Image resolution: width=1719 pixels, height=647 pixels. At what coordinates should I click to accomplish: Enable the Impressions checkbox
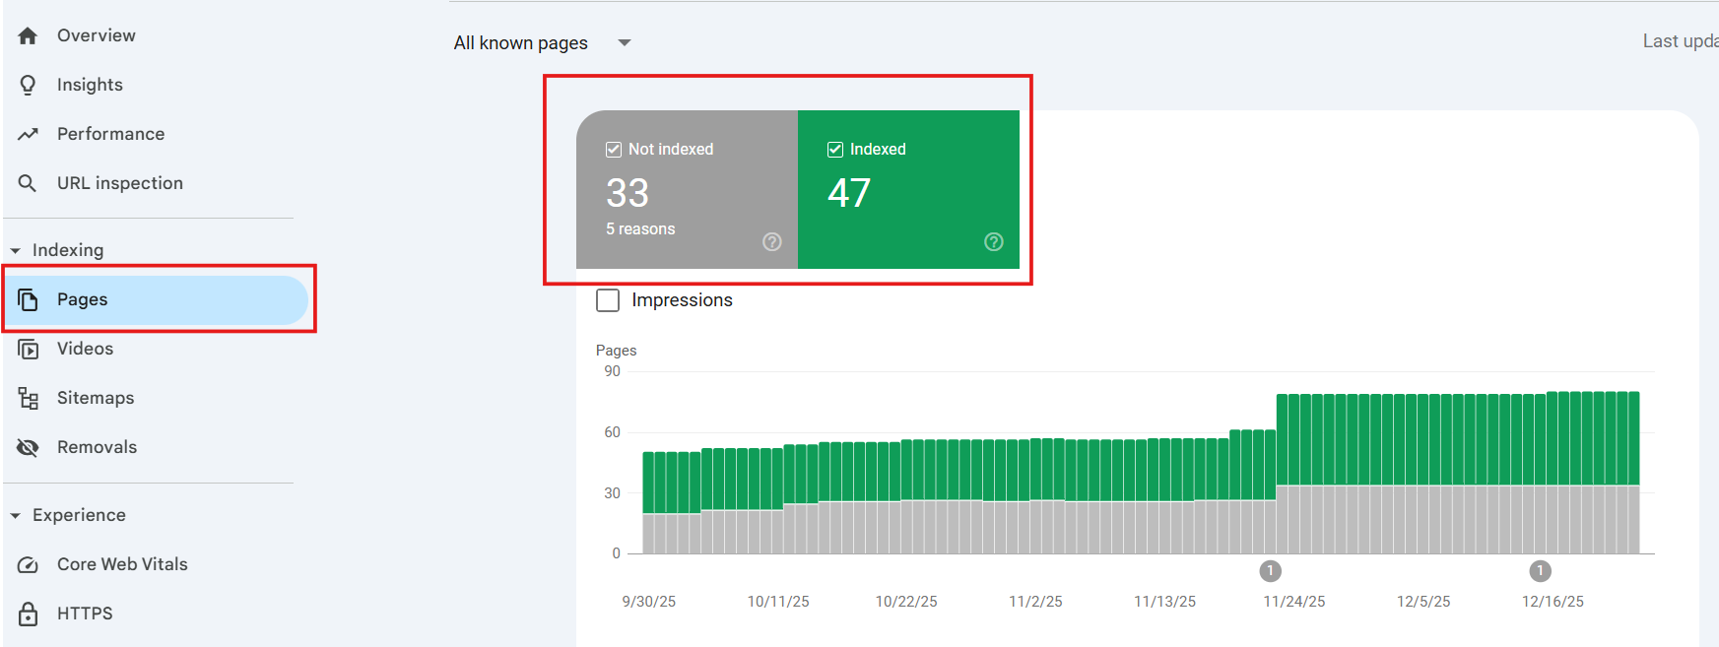(608, 300)
